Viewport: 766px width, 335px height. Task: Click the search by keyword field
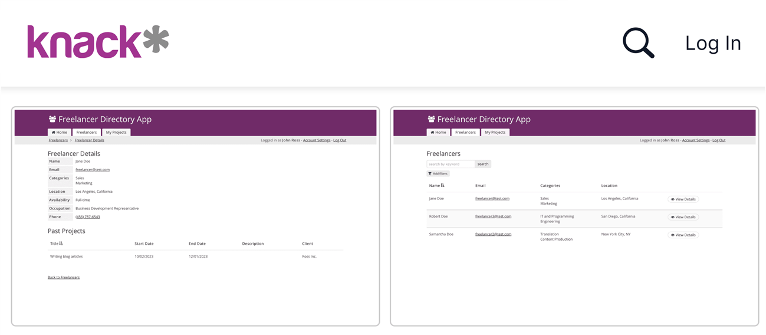click(451, 164)
